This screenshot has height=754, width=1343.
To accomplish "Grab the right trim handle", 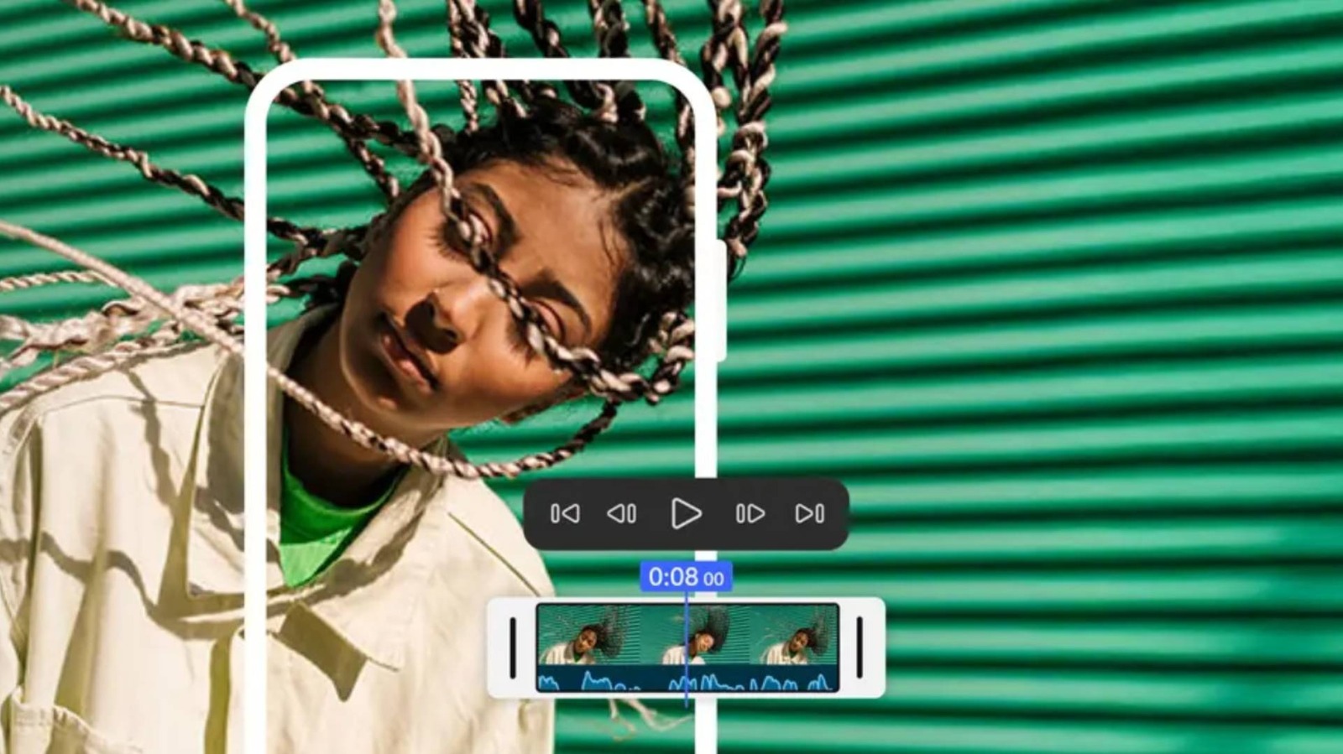I will pos(859,647).
